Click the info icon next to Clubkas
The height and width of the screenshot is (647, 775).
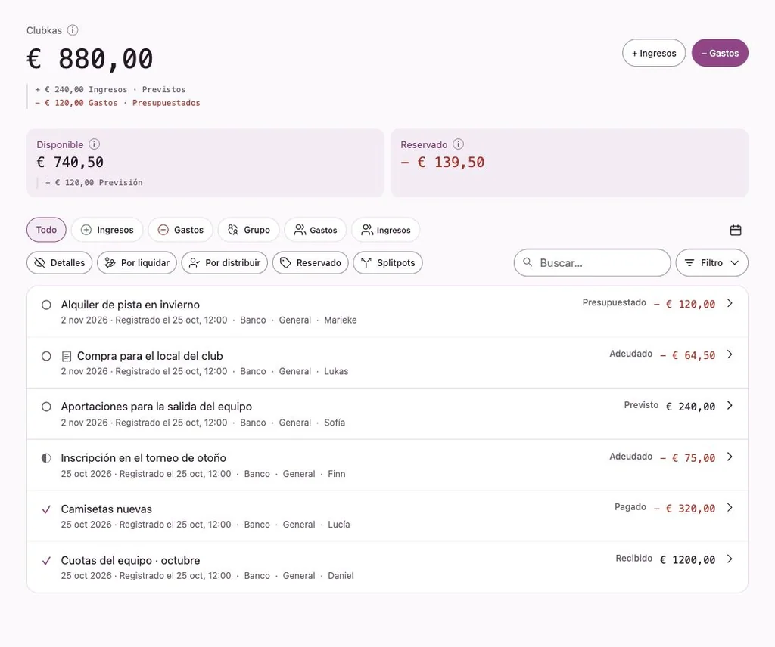pyautogui.click(x=73, y=30)
